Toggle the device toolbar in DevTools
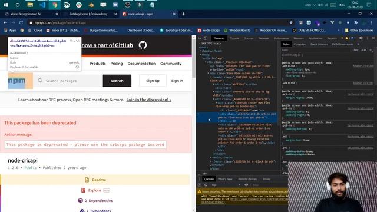Screen dimensions: 377x212 click(x=206, y=38)
